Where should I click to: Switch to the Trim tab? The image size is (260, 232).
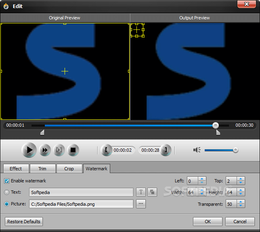click(x=42, y=169)
